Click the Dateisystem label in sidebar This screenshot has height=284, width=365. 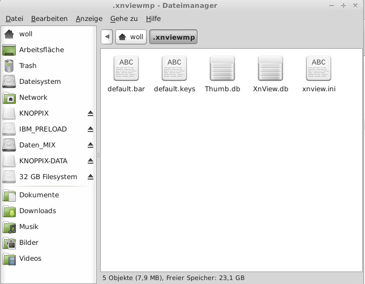(x=40, y=82)
